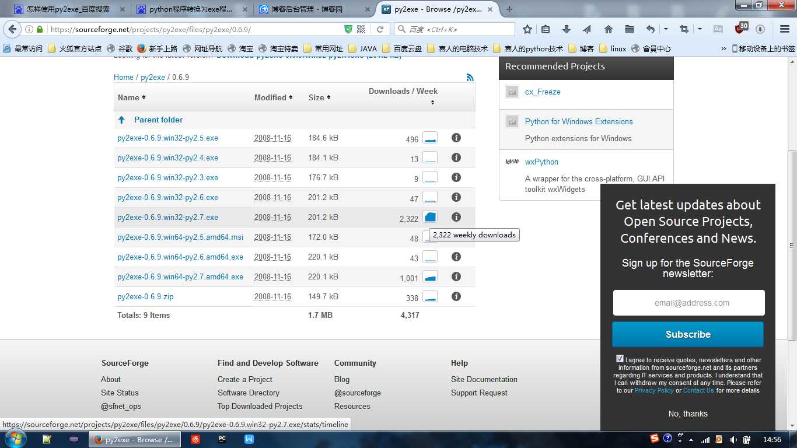This screenshot has width=797, height=448.
Task: View download stats chart for win32-py2.6.exe
Action: point(430,198)
